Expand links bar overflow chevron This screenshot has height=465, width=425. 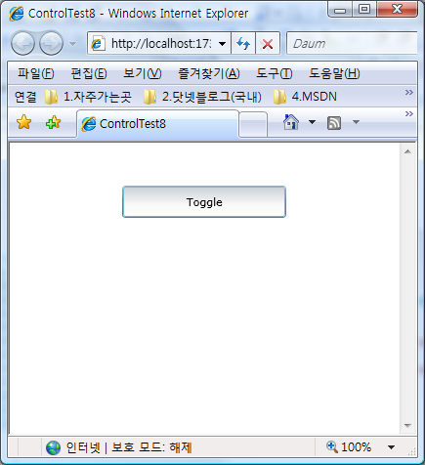409,93
